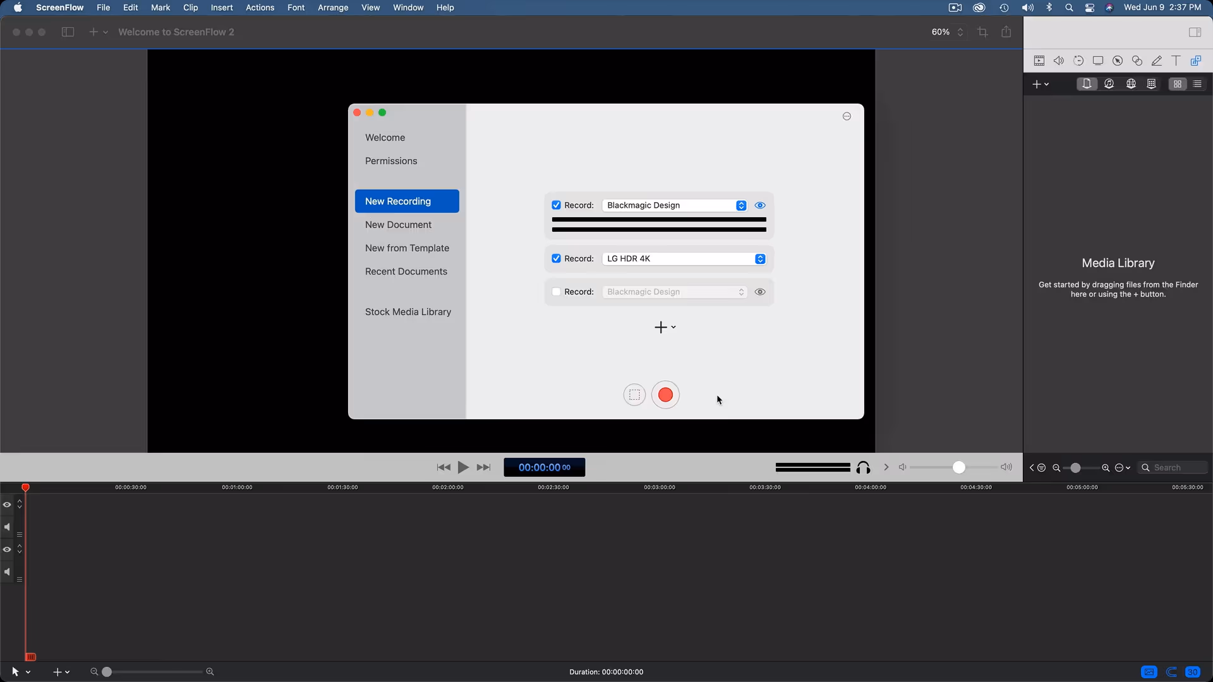Open the Text properties inspector

[x=1176, y=61]
